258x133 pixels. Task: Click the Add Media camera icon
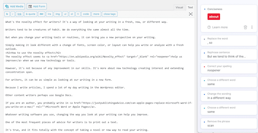pyautogui.click(x=7, y=6)
